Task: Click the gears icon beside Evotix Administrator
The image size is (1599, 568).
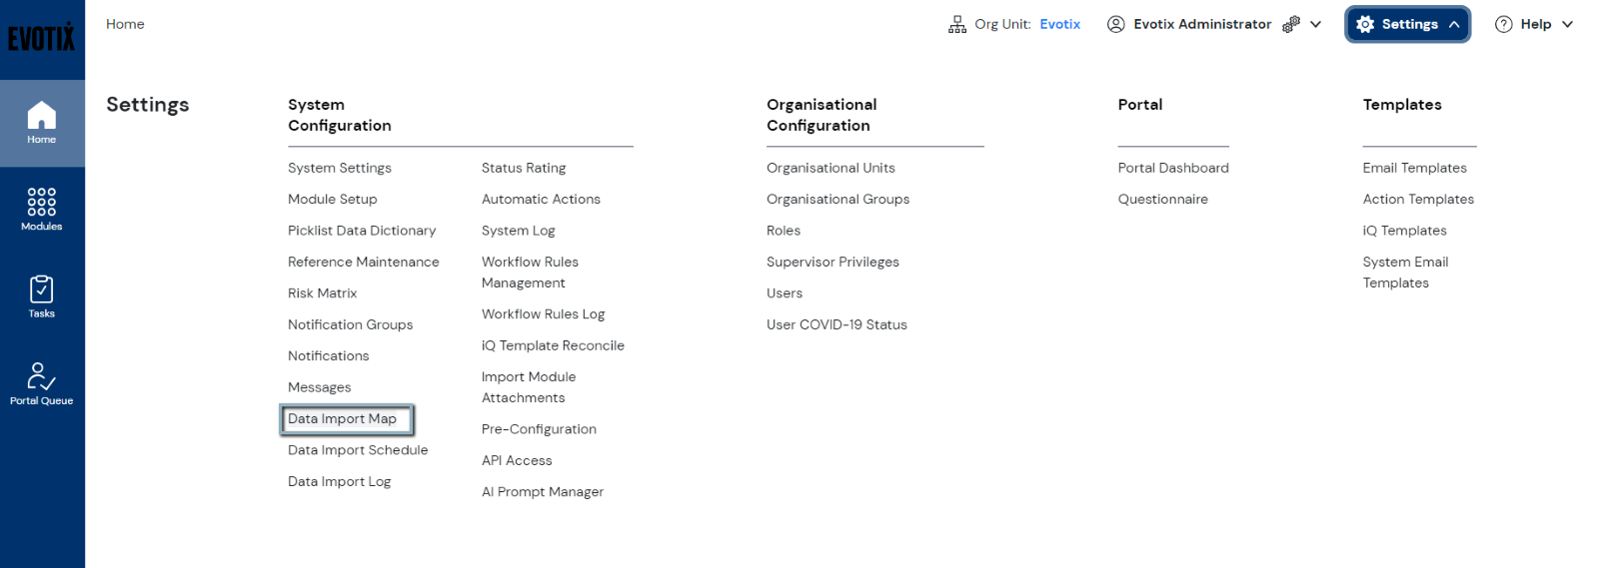Action: (x=1291, y=25)
